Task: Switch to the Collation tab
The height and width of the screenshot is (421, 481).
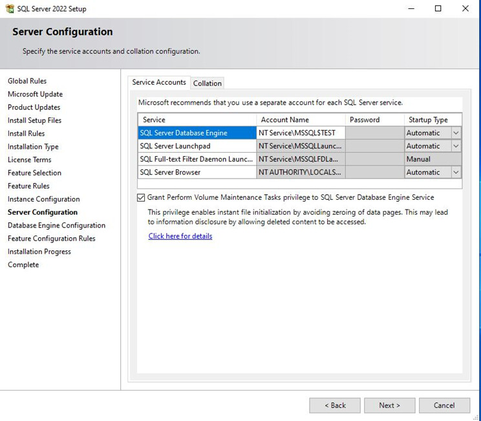Action: point(208,83)
